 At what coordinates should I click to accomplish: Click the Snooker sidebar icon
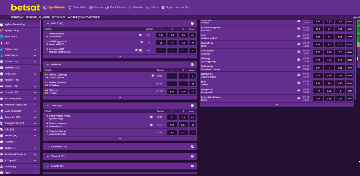[x=2, y=167]
